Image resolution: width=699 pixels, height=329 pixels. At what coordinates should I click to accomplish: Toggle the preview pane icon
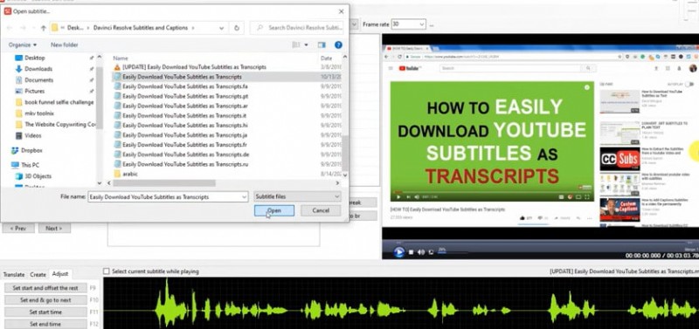click(x=322, y=45)
